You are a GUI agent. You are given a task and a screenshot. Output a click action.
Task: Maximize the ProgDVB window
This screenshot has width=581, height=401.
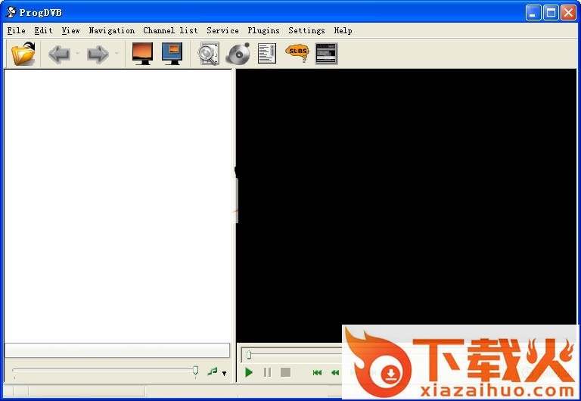[x=551, y=13]
